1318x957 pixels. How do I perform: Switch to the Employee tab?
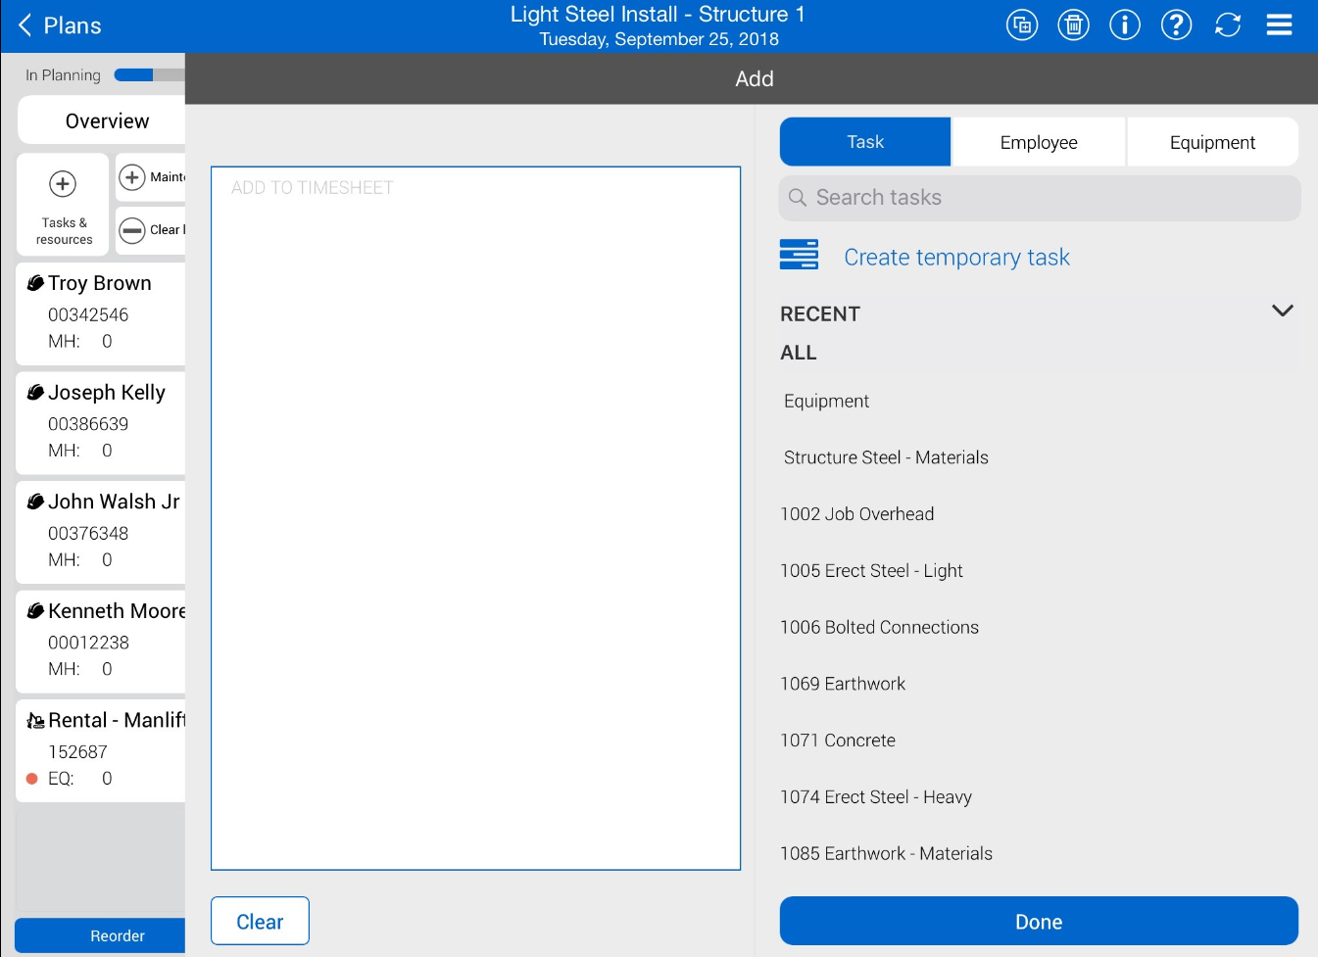[1038, 143]
